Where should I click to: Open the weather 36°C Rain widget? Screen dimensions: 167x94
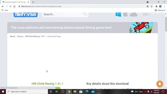[137, 92]
